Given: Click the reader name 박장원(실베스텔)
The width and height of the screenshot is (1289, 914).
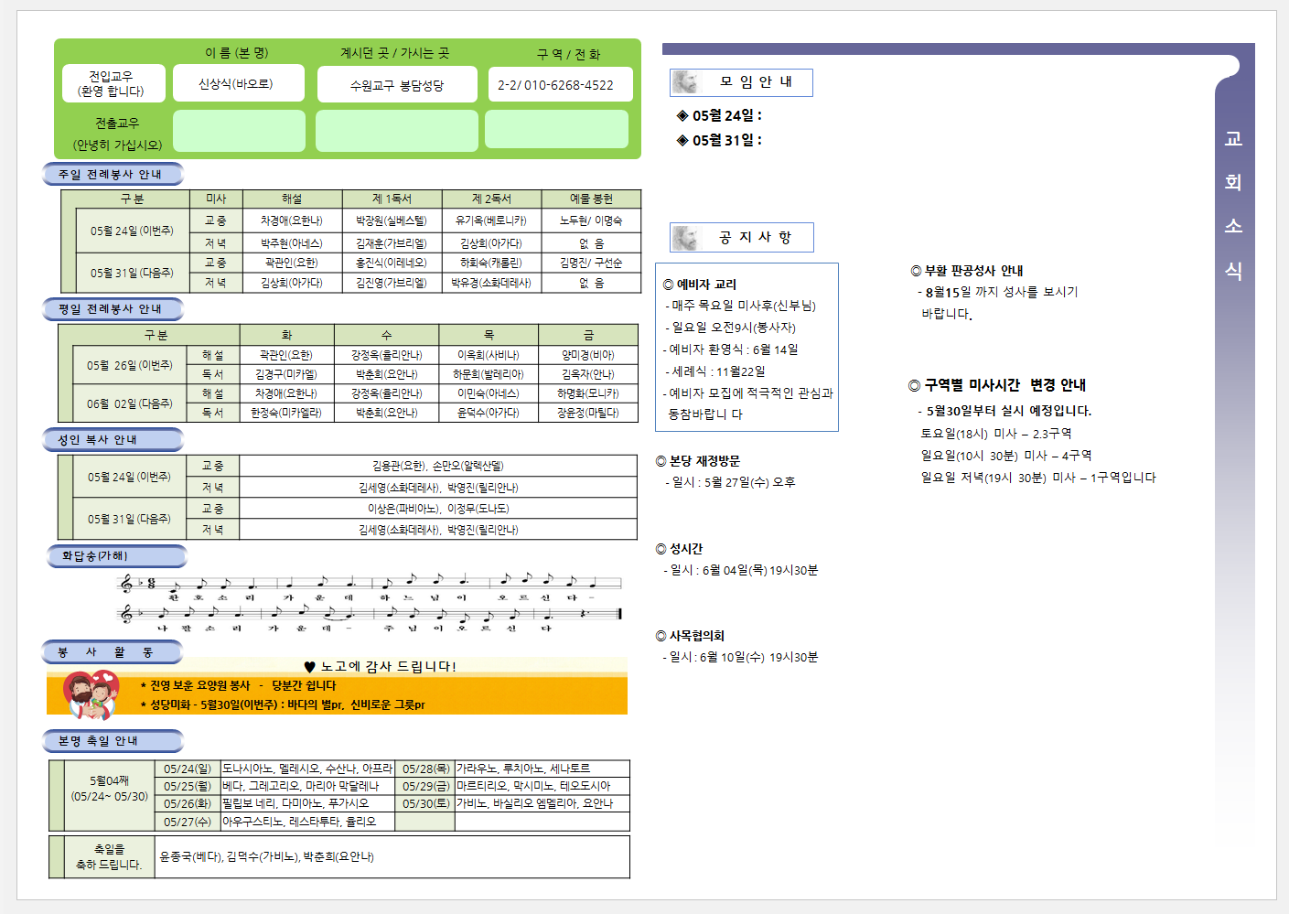Looking at the screenshot, I should 392,220.
